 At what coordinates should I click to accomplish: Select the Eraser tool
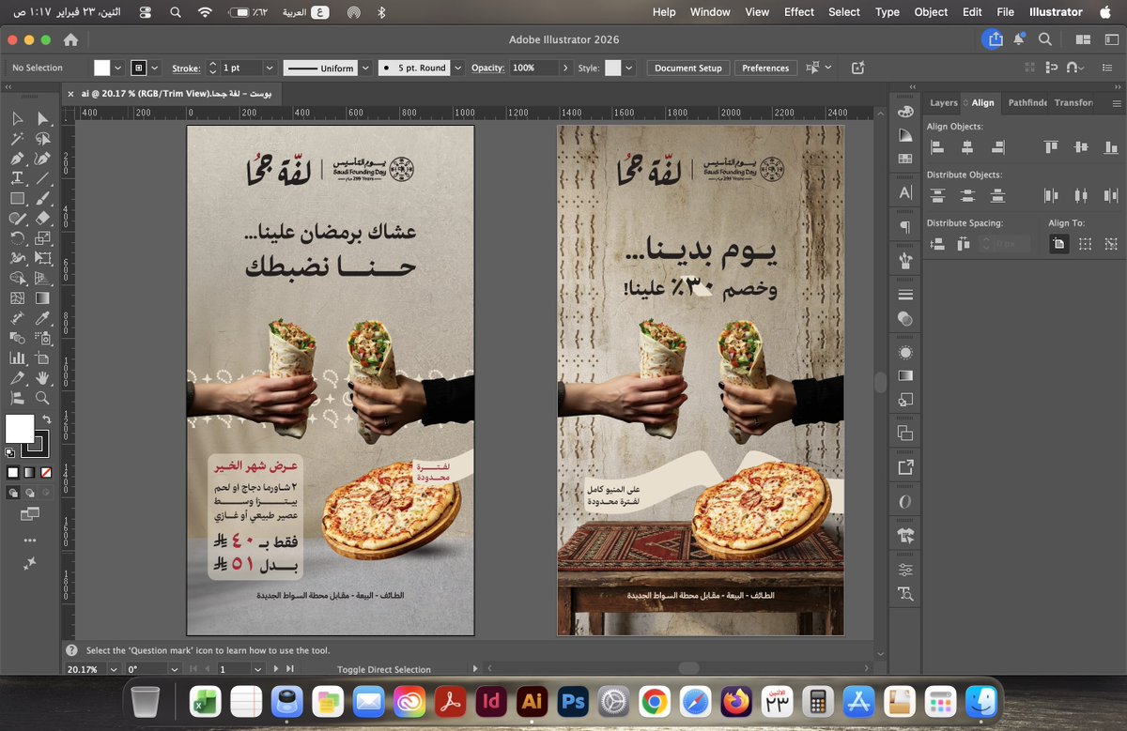tap(42, 218)
